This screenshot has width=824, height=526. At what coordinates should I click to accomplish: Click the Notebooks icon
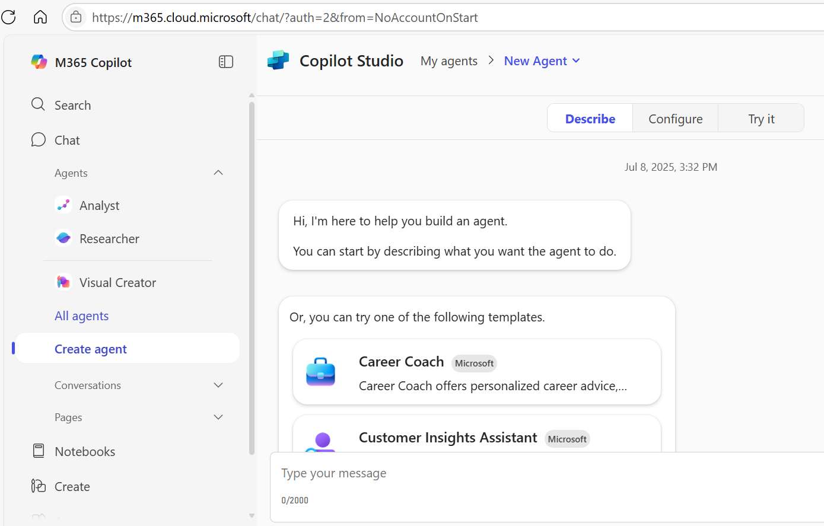pyautogui.click(x=39, y=451)
